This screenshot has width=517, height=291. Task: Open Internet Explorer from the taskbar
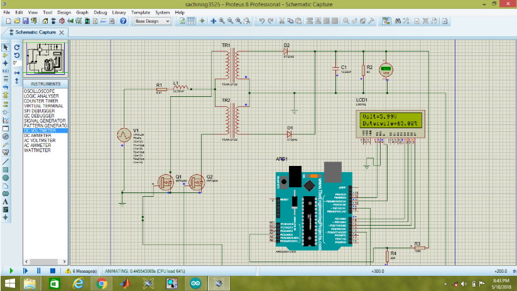click(78, 283)
